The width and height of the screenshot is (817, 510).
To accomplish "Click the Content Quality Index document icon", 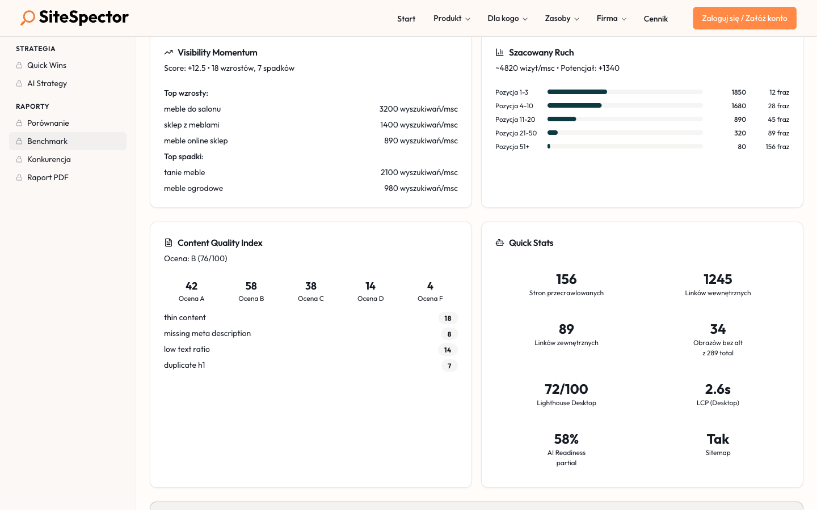I will click(x=169, y=243).
